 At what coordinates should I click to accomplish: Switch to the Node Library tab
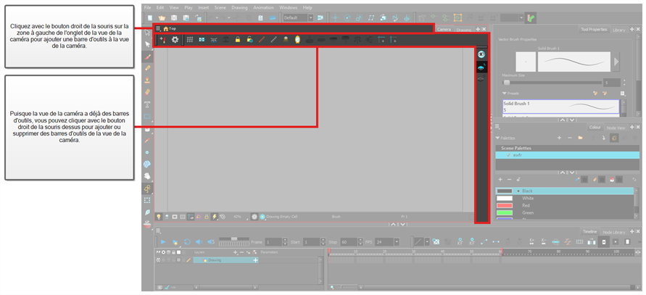[614, 233]
